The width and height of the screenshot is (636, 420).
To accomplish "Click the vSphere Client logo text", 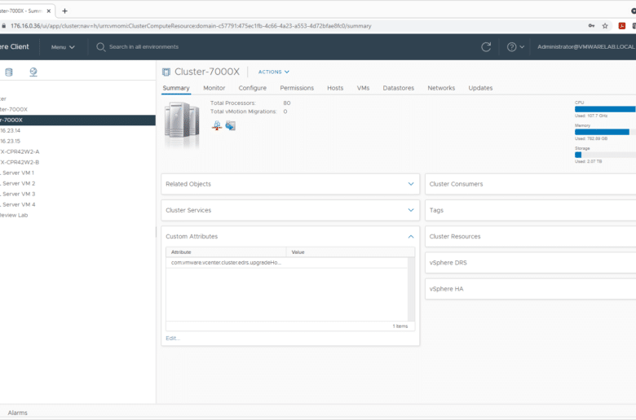I will click(x=15, y=47).
